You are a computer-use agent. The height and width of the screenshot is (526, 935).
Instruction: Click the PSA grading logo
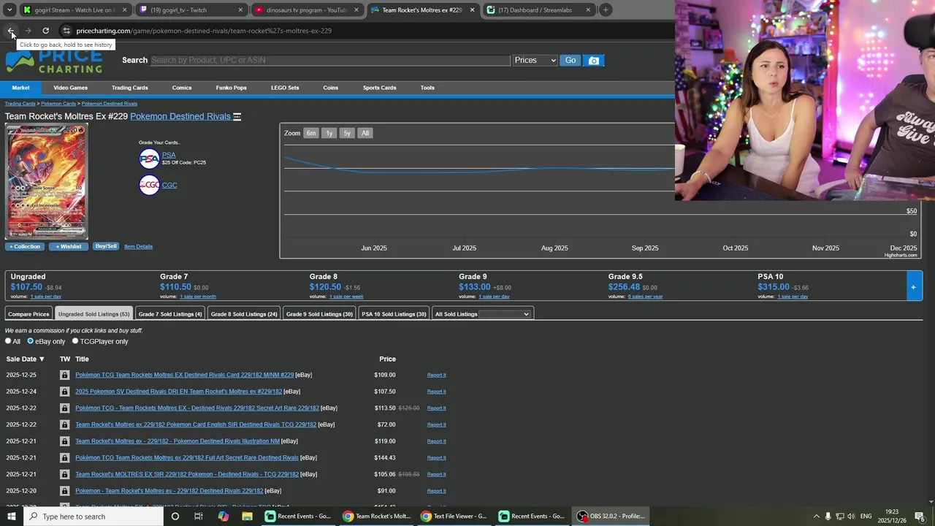[x=149, y=159]
